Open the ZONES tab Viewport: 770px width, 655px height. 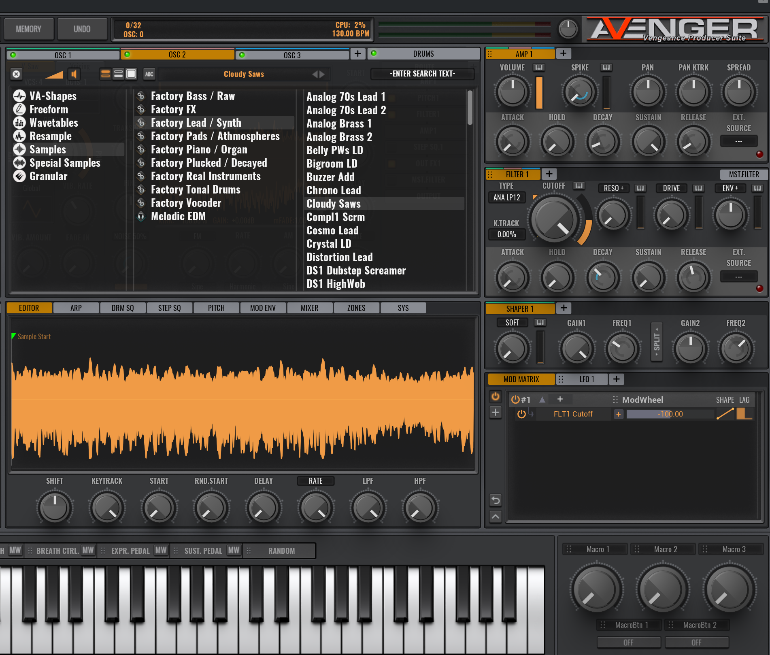click(356, 308)
